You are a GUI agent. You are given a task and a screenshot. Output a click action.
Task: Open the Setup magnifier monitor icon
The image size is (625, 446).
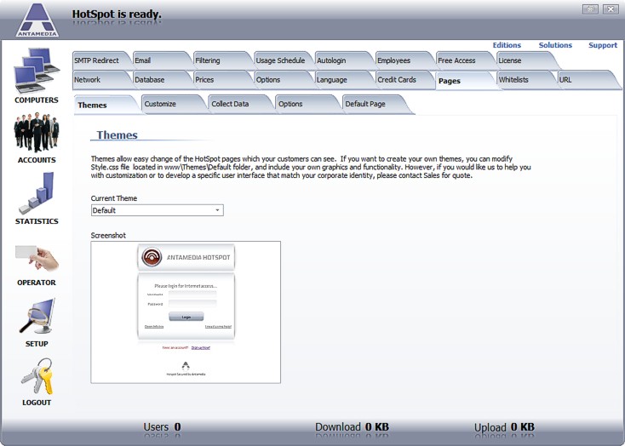point(37,316)
